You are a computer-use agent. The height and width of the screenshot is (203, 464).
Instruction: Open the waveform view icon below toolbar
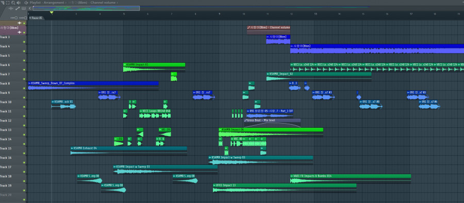(11, 8)
